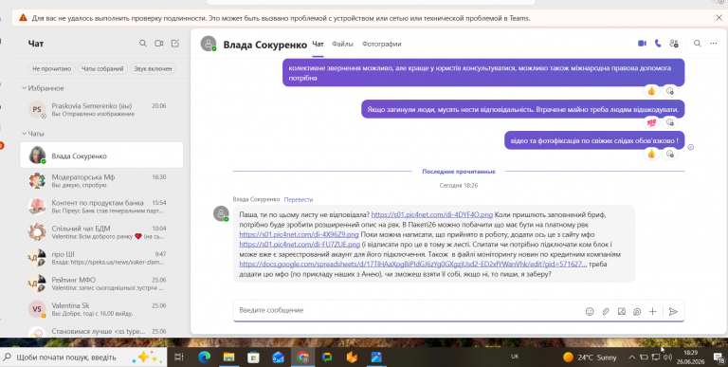Screen dimensions: 728x367
Task: Open File Explorer from the taskbar
Action: pos(228,358)
